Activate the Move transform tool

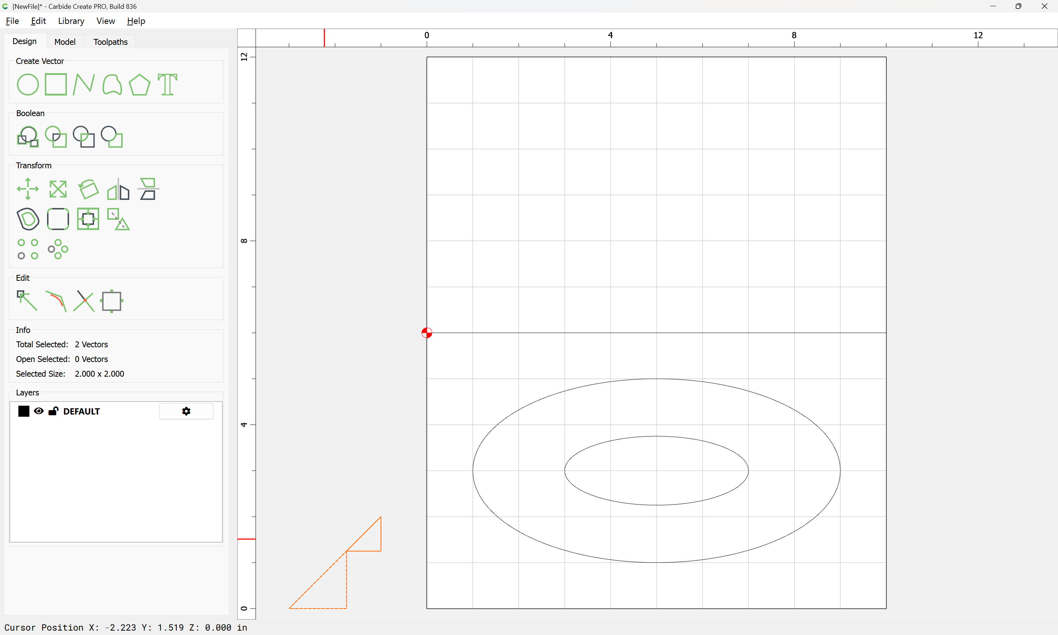tap(28, 189)
